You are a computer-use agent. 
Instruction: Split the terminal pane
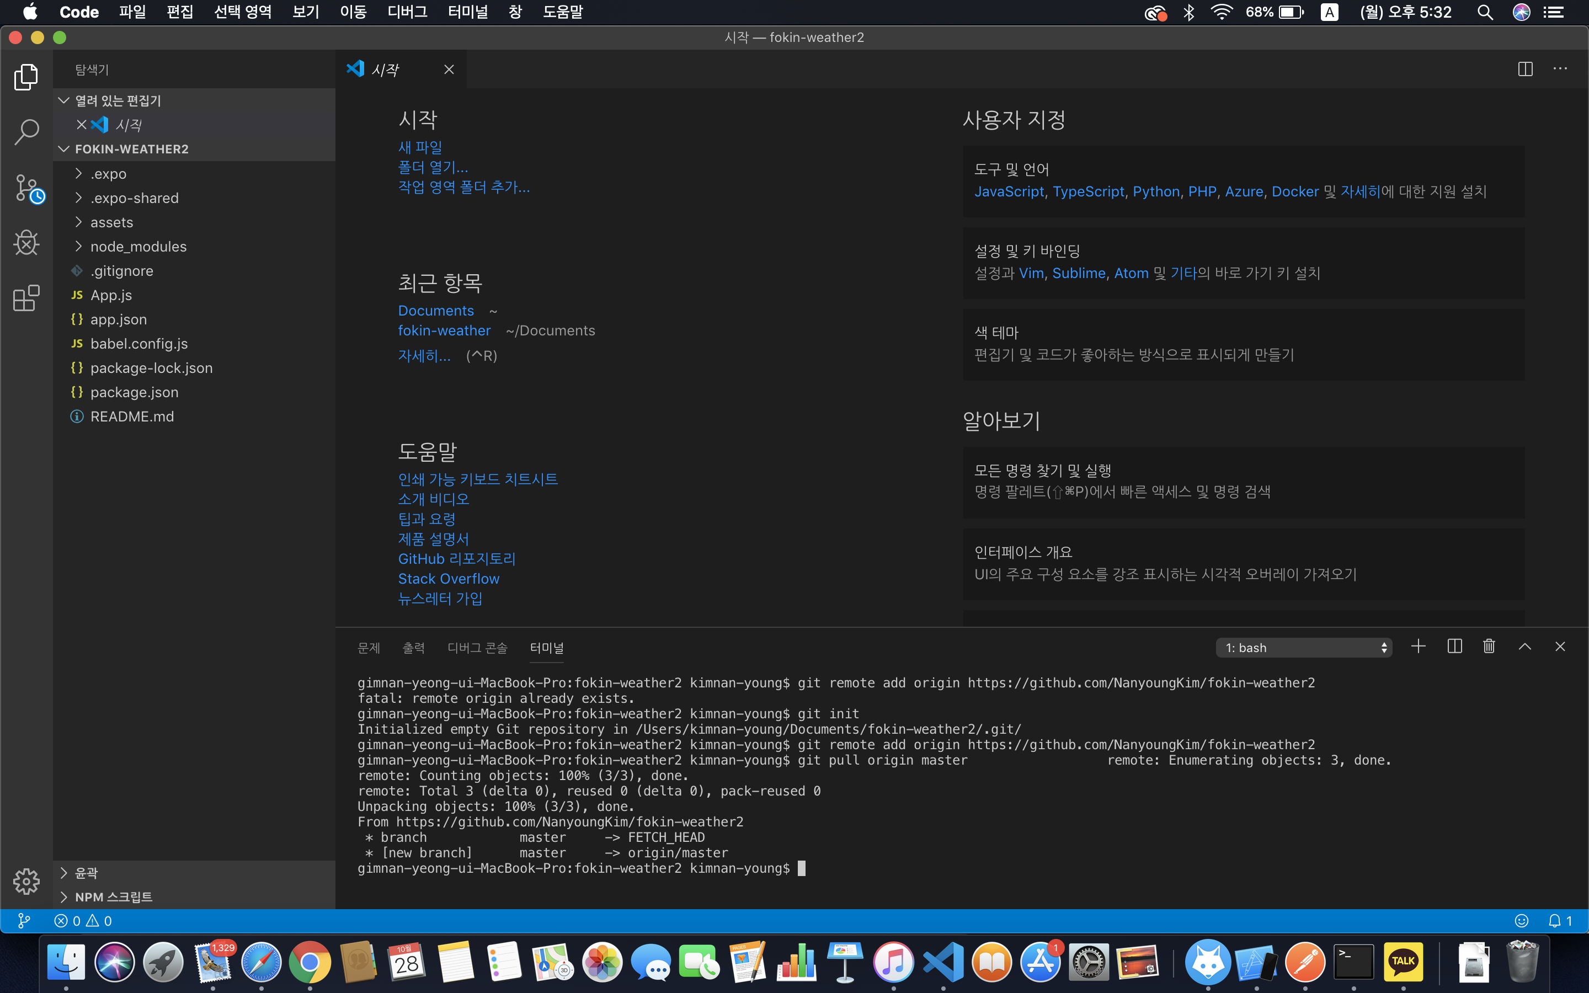[x=1454, y=647]
